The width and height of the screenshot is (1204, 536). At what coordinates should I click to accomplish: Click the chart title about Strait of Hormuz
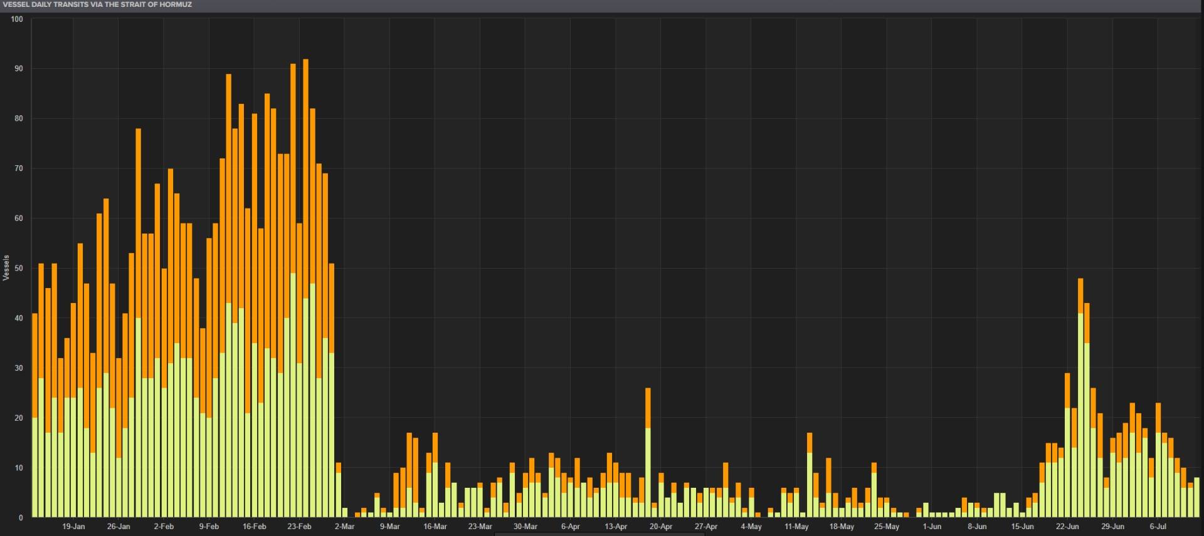97,4
